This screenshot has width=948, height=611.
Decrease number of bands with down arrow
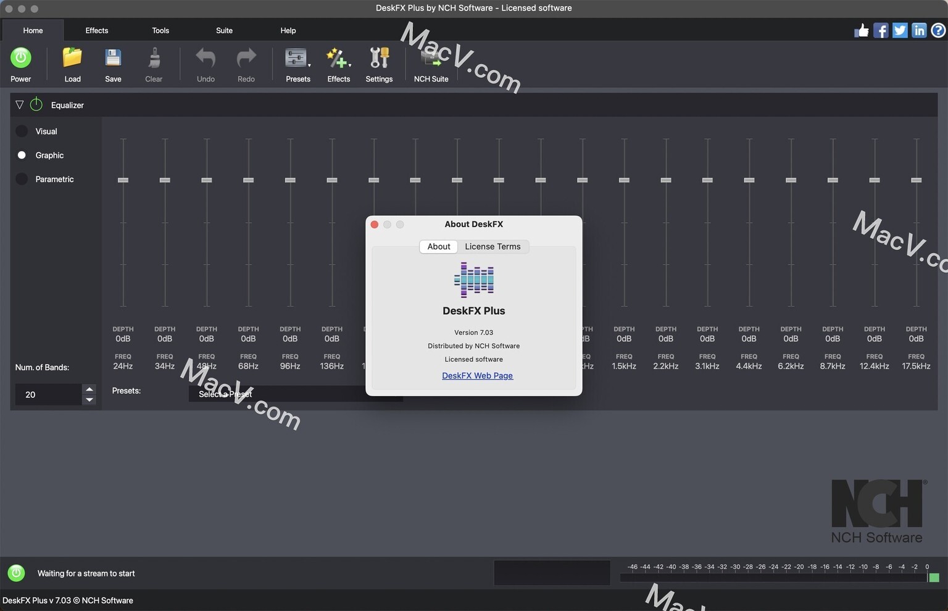89,400
